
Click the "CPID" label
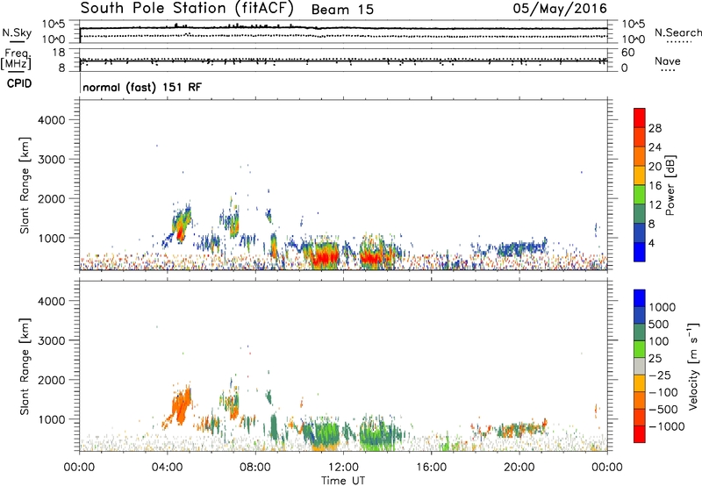click(x=19, y=83)
